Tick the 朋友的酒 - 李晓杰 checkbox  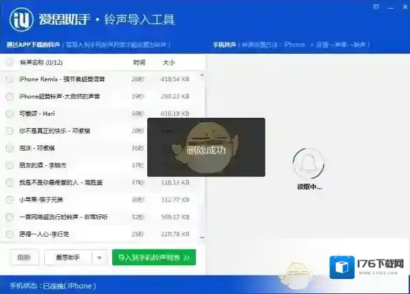10,165
